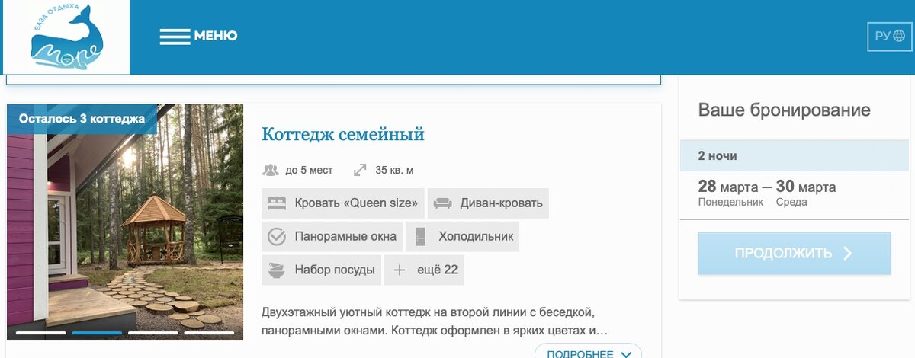
Task: Click the fridge icon on Холодильник tag
Action: (x=420, y=237)
